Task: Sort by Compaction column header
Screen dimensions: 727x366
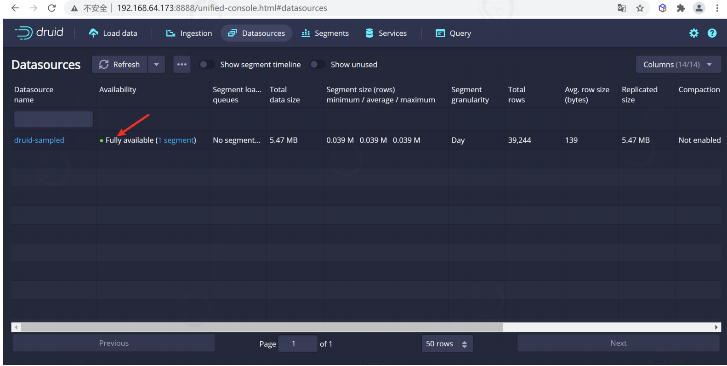Action: click(x=699, y=89)
